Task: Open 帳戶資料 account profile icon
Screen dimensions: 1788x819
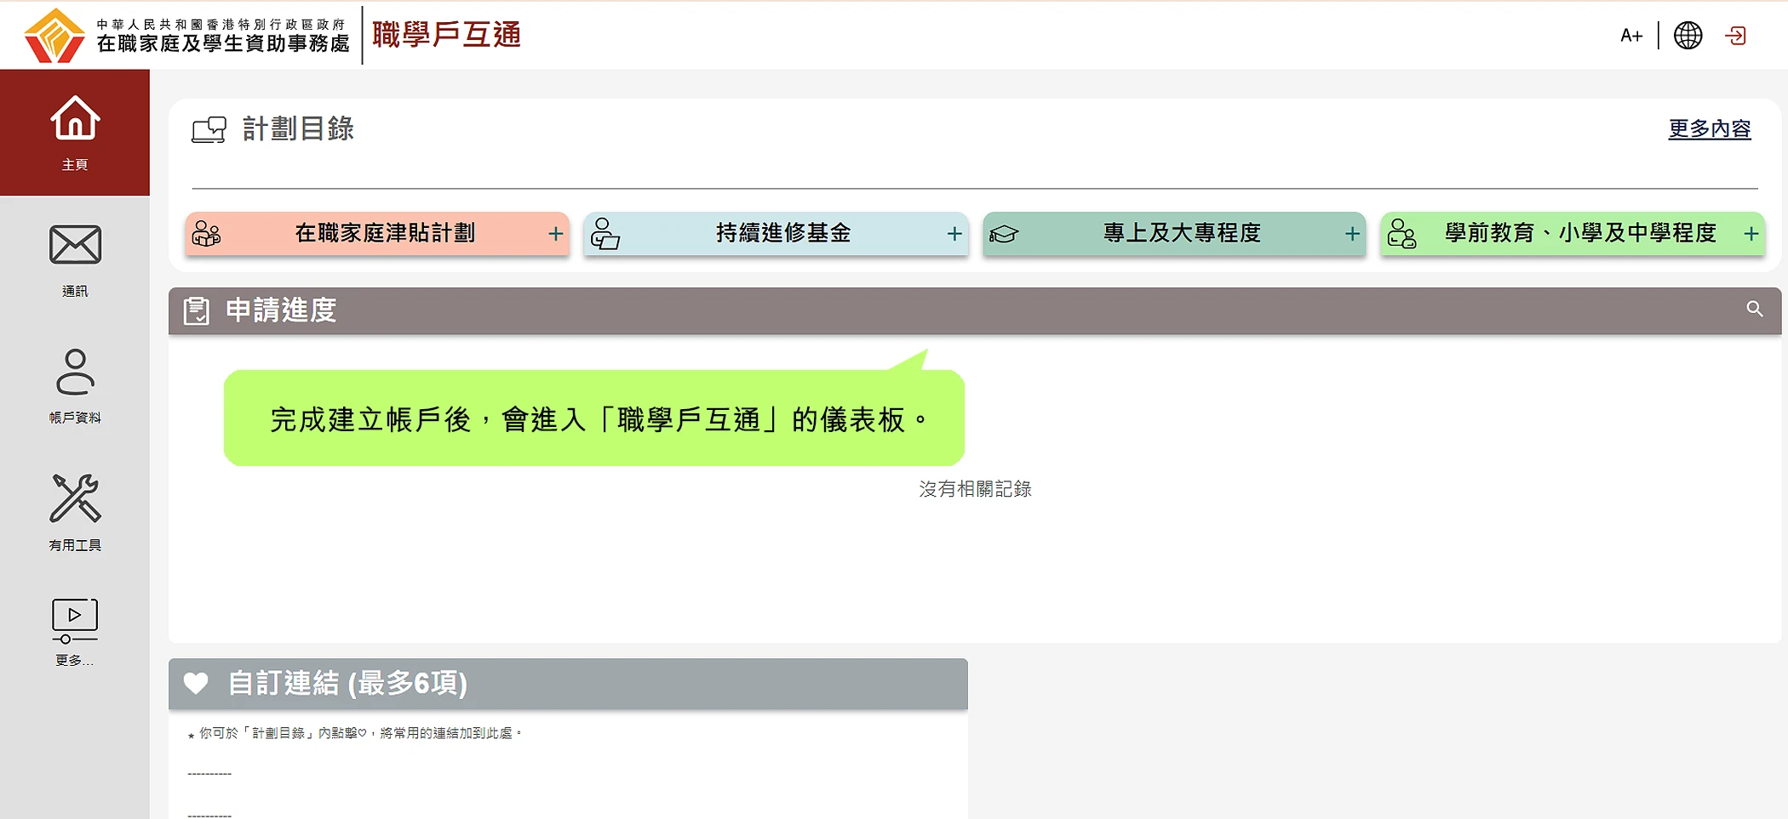Action: [x=75, y=372]
